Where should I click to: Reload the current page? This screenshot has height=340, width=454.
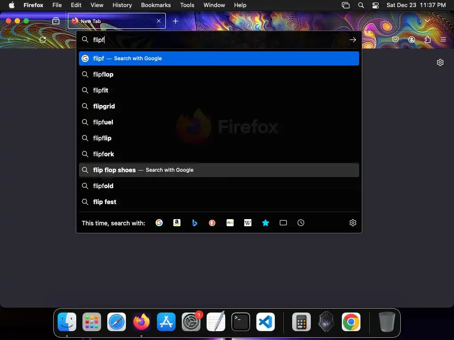[x=43, y=39]
